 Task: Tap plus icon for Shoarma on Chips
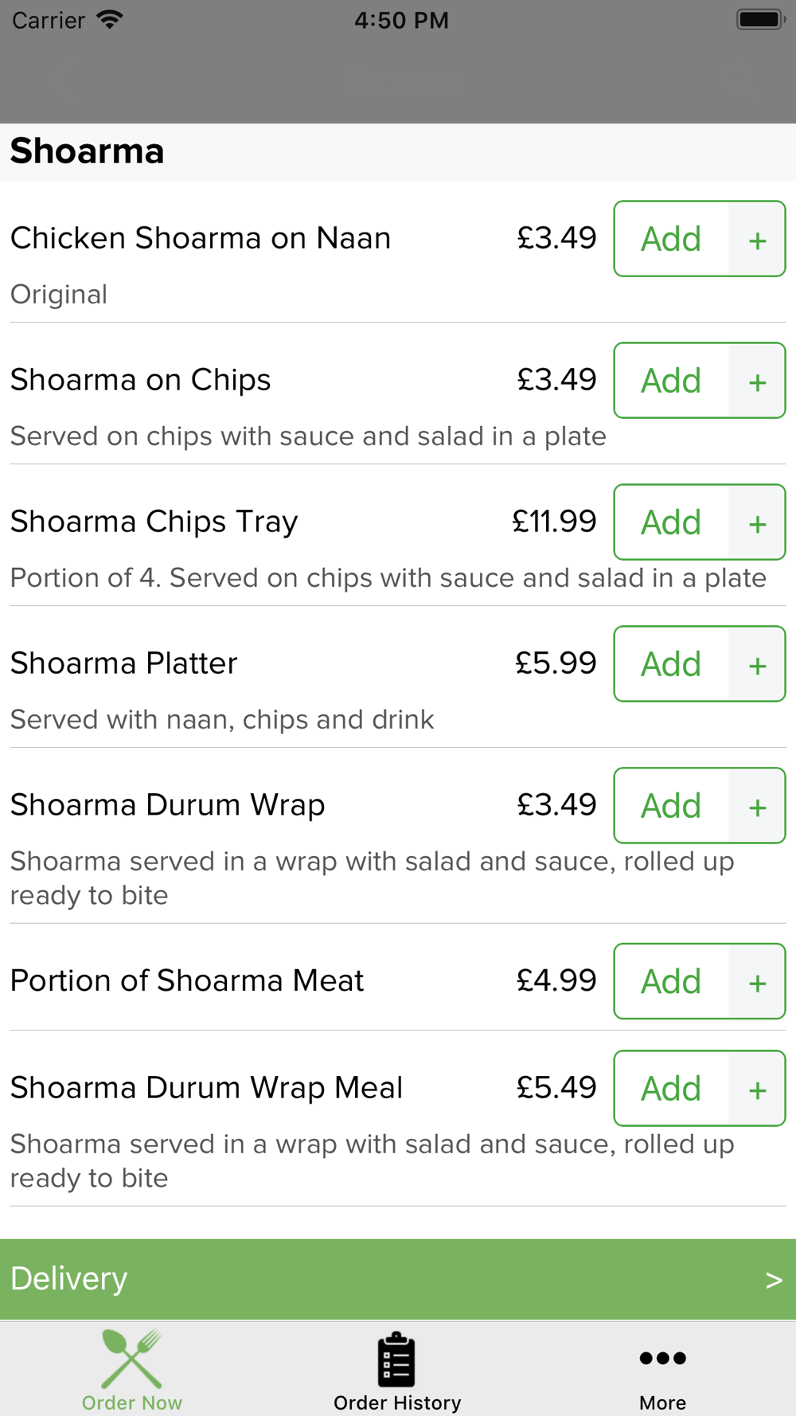[757, 381]
